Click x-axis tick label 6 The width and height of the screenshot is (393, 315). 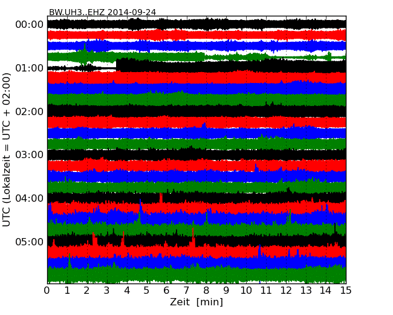(166, 291)
